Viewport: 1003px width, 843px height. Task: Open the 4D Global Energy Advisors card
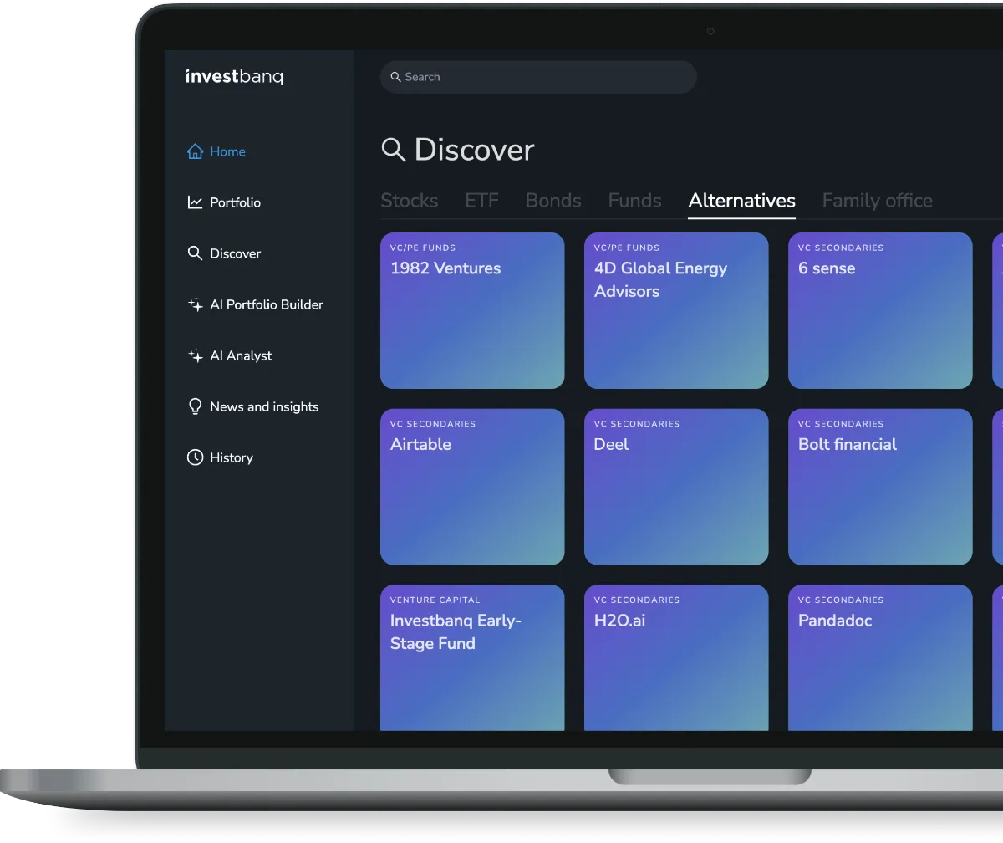676,310
